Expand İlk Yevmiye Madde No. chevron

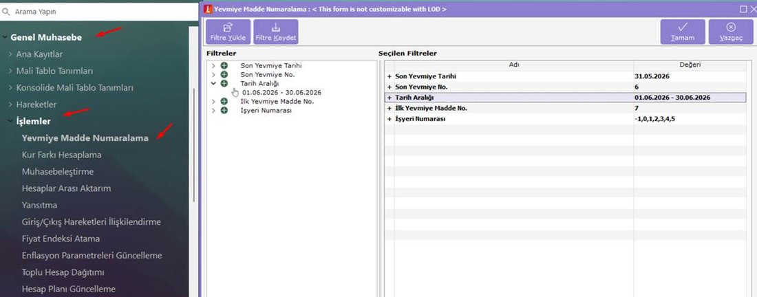(213, 101)
